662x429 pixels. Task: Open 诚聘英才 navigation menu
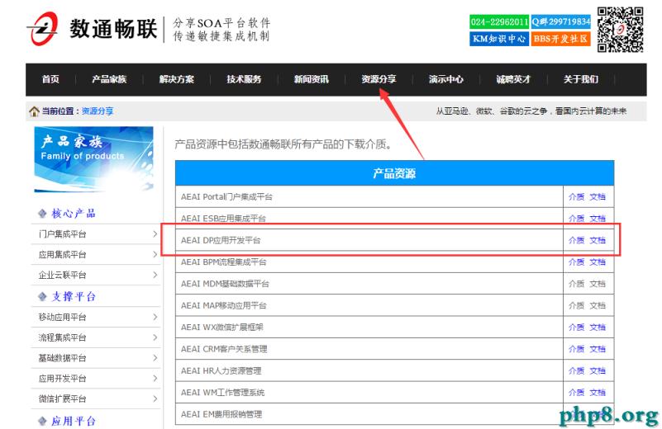tap(513, 79)
